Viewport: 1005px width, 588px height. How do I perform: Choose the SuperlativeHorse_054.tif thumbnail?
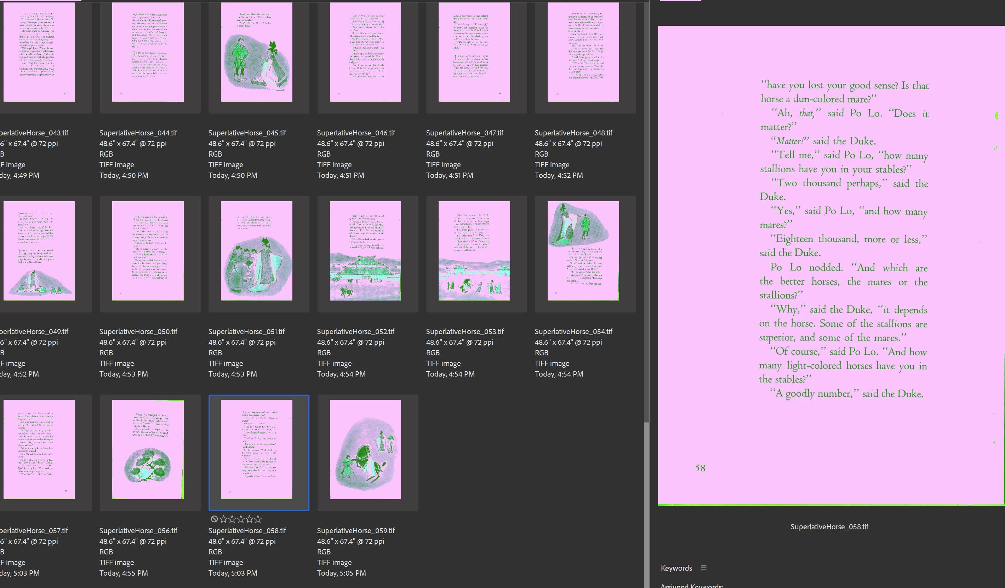[x=583, y=251]
